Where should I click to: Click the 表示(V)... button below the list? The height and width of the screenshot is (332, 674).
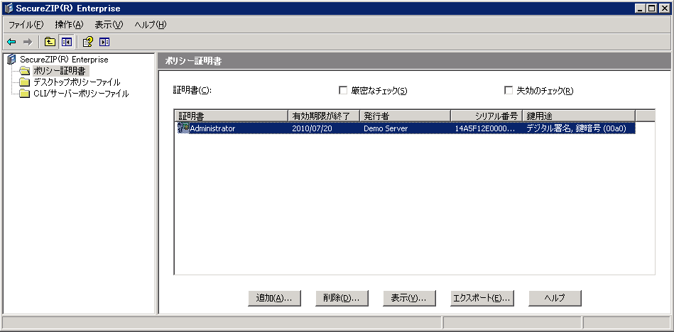[x=409, y=298]
